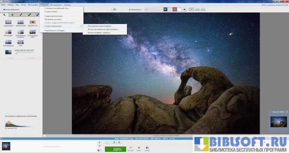Apply Auto Color correction
Image resolution: width=289 pixels, height=153 pixels.
32,32
